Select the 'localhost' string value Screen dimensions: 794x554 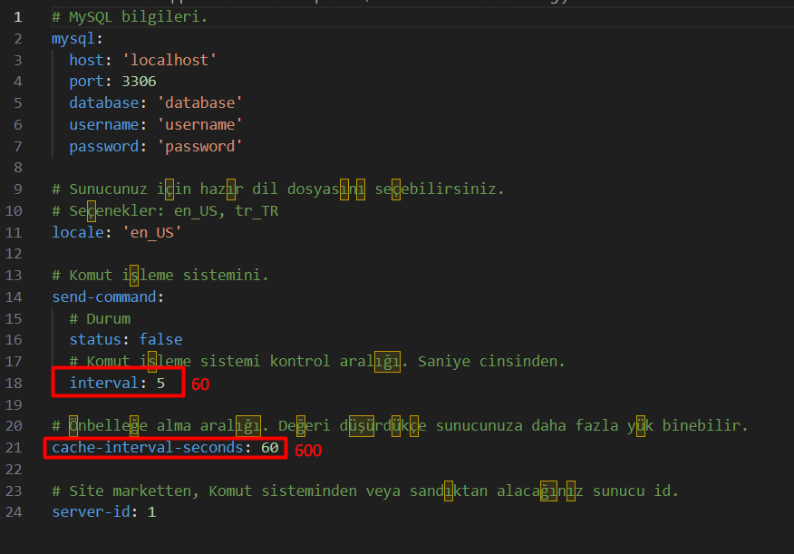point(169,60)
